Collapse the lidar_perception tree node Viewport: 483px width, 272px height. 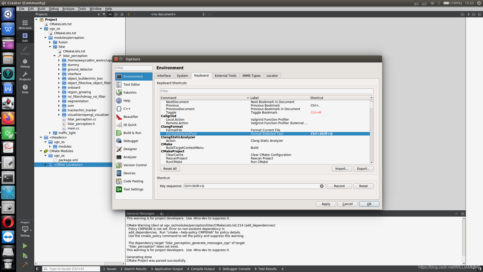click(x=54, y=56)
